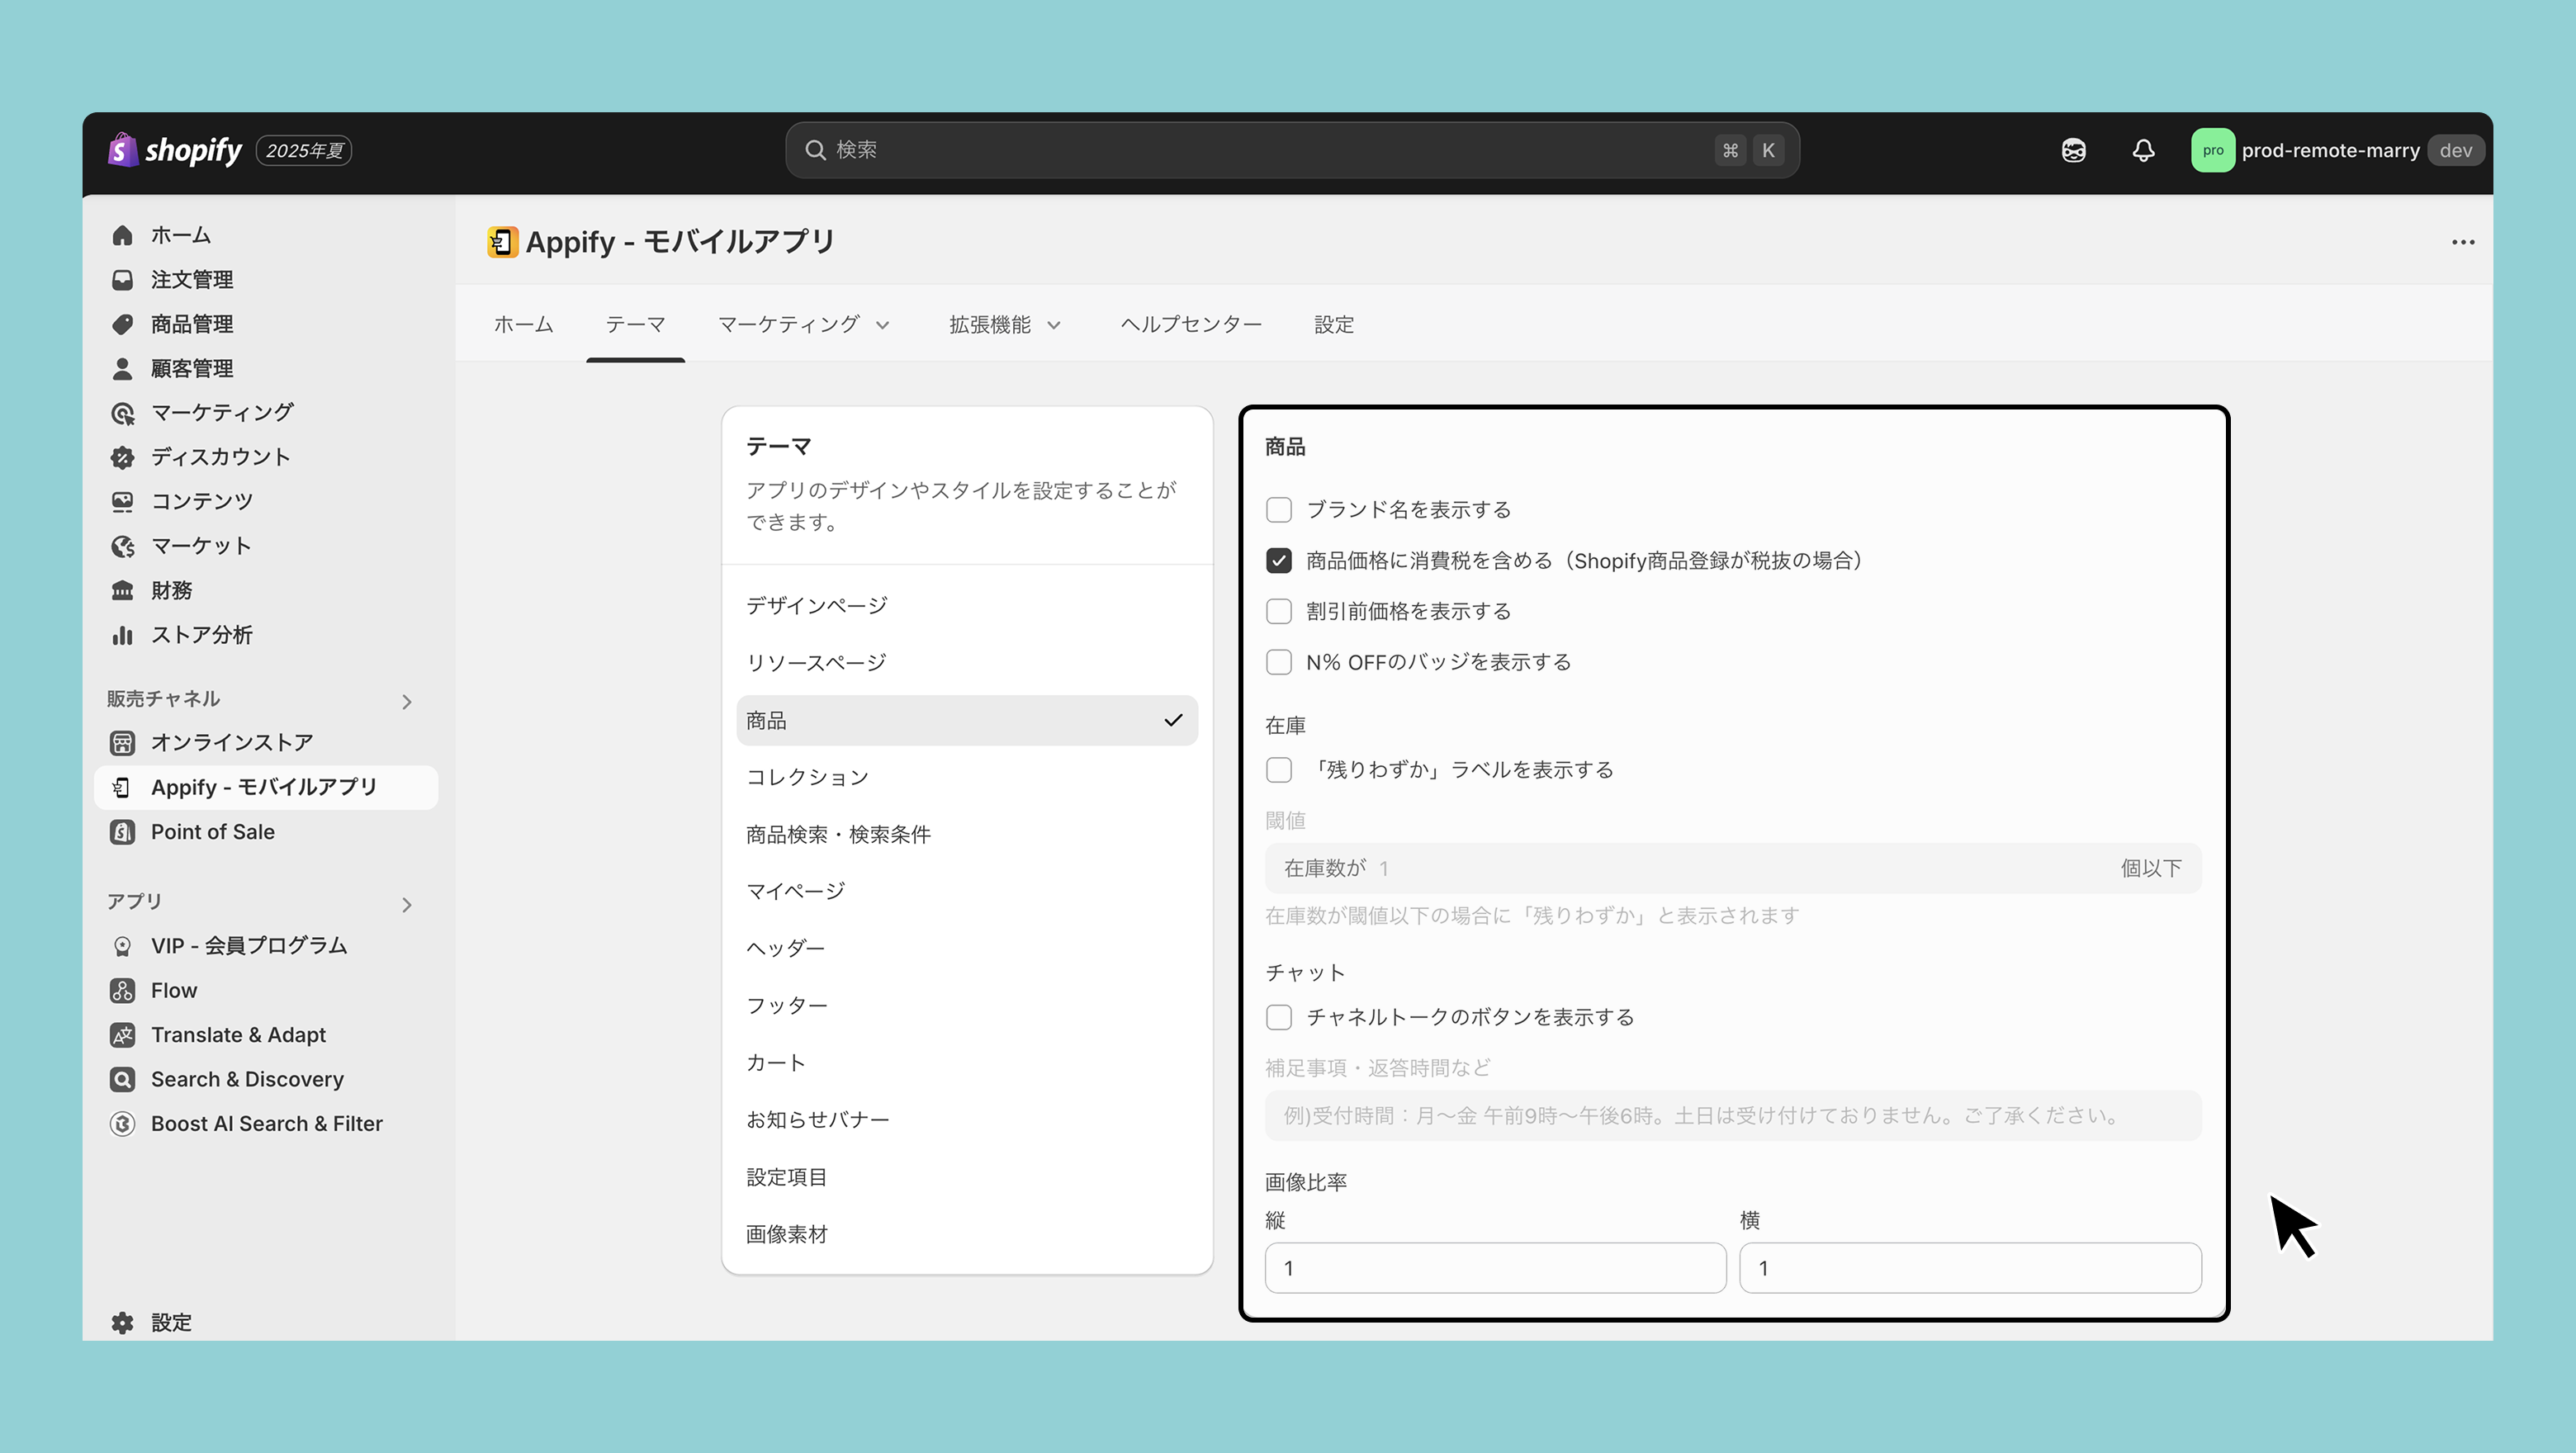Switch to ヘルプセンター tab

tap(1190, 325)
